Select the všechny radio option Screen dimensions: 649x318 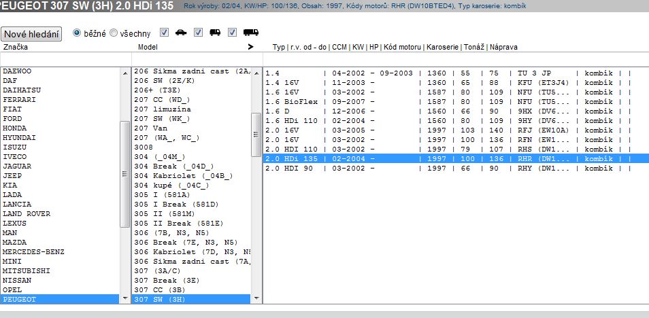(x=114, y=33)
